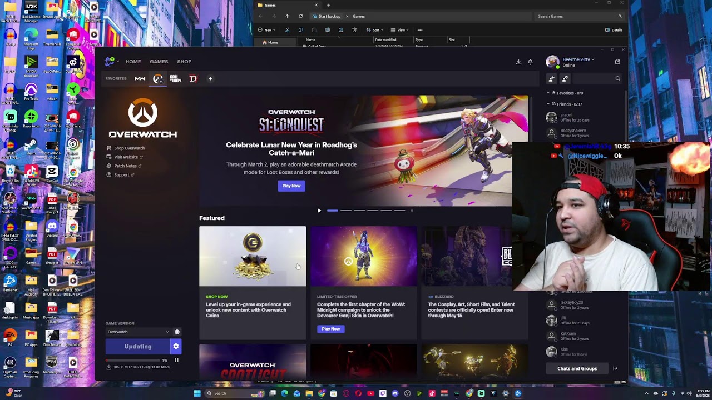Image resolution: width=712 pixels, height=400 pixels.
Task: Open the Shop Overwatch link
Action: pyautogui.click(x=126, y=148)
